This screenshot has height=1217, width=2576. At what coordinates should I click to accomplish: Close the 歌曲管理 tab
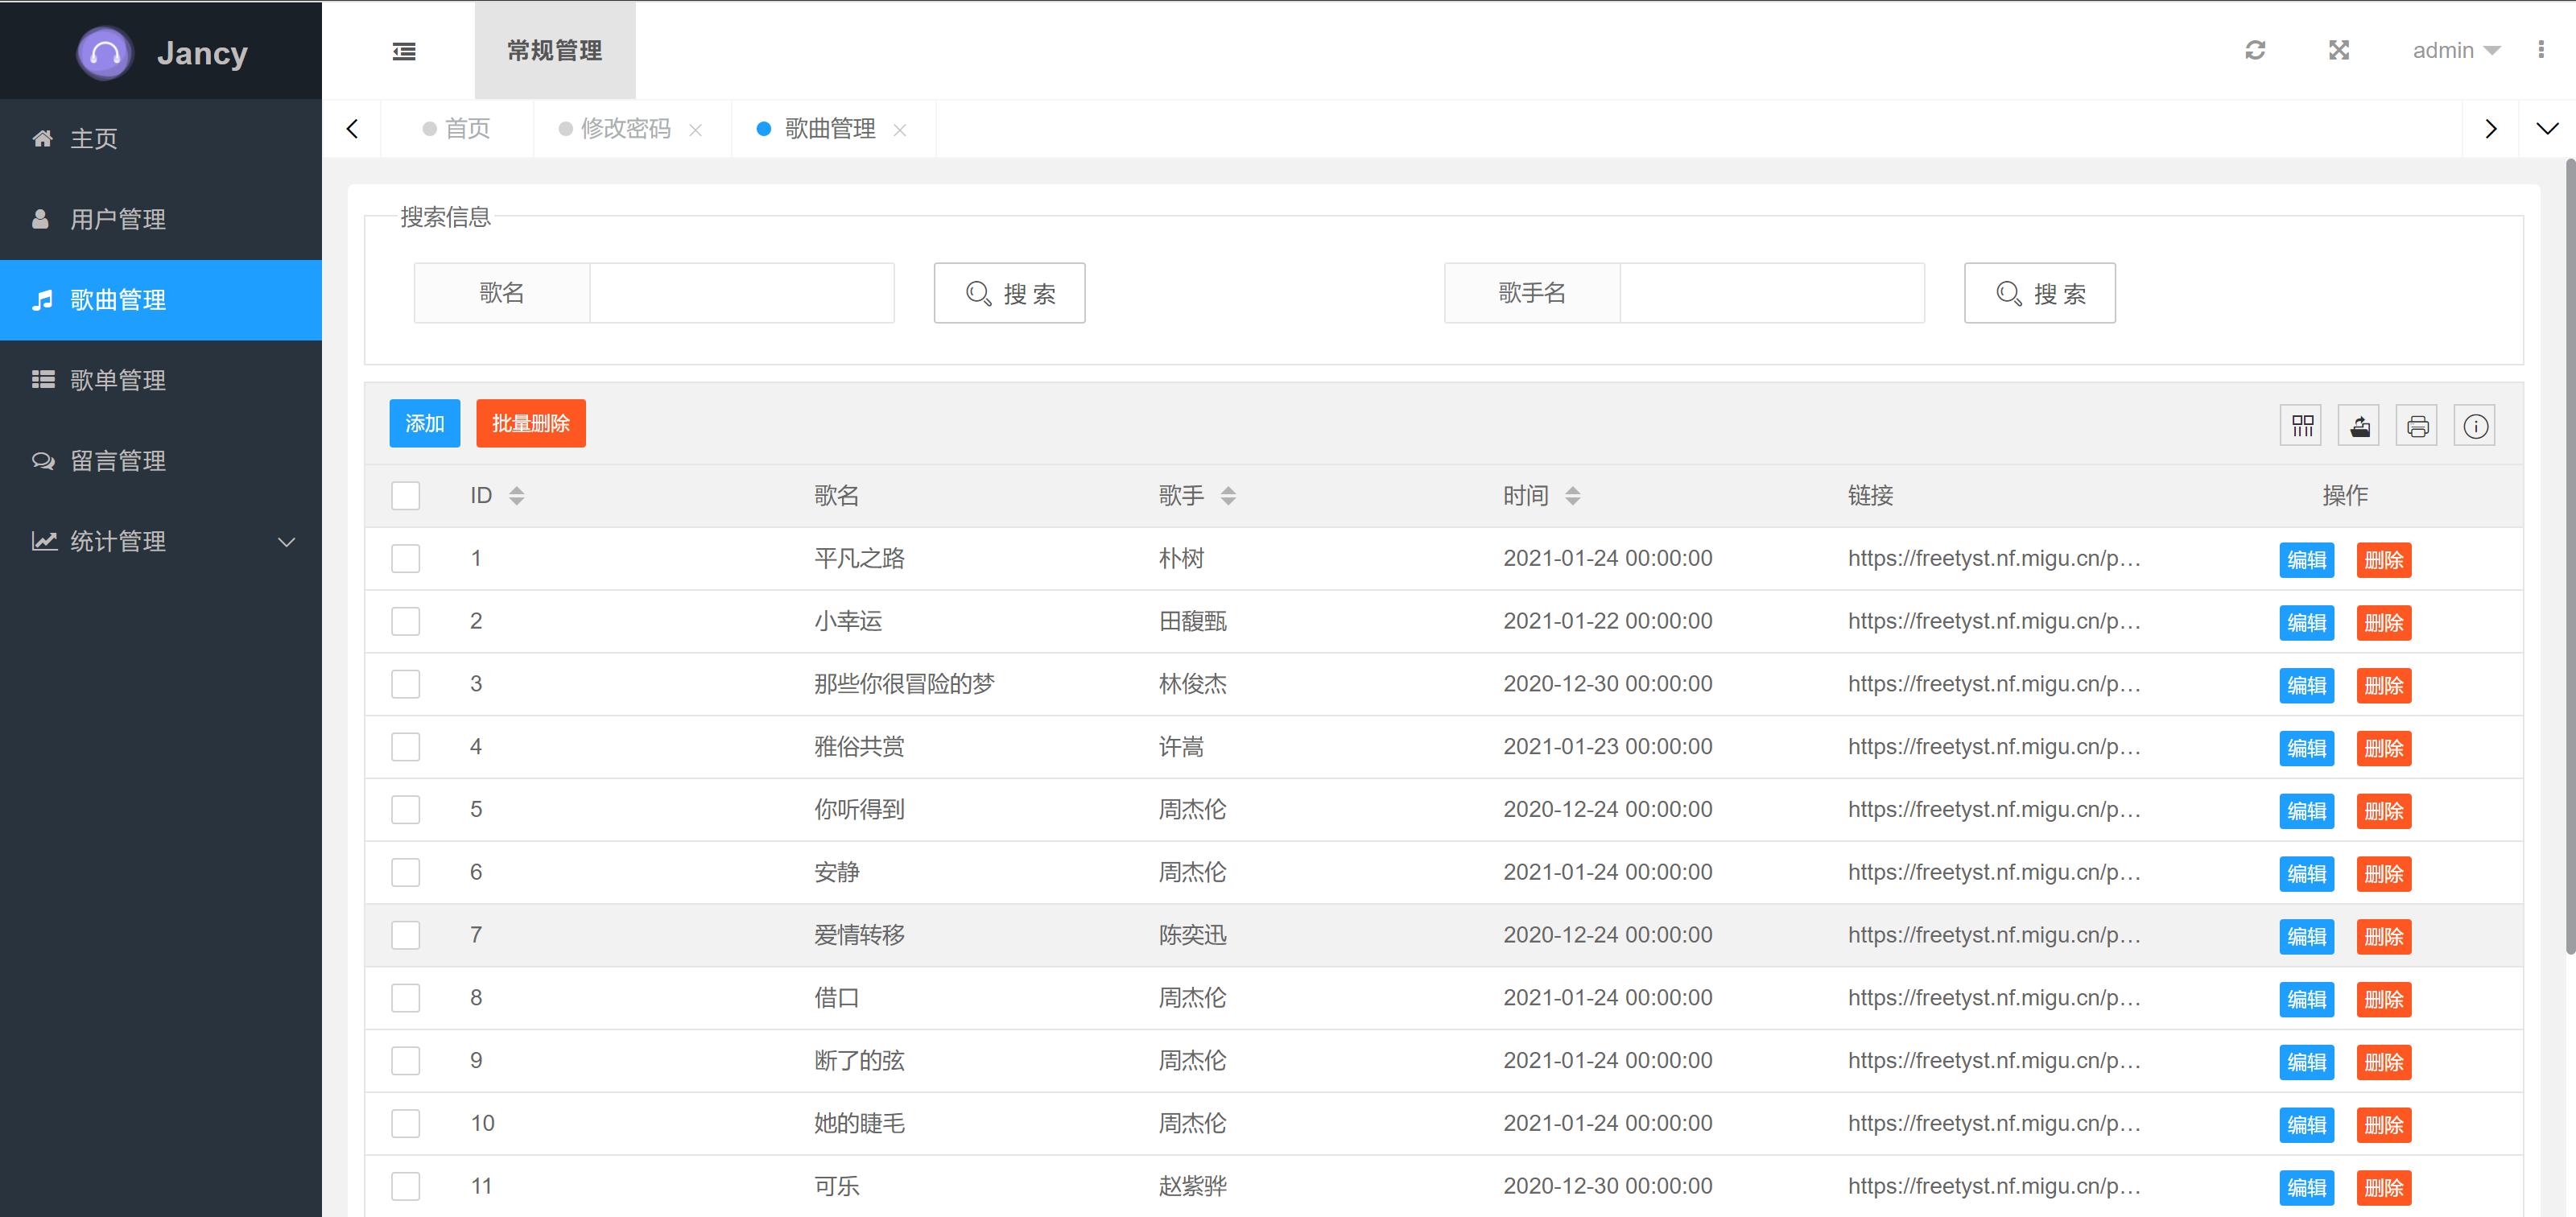[x=900, y=130]
